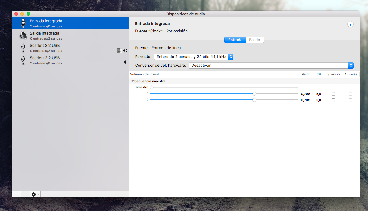Screen dimensions: 368x211
Task: Click USB icon of first Scarlett 2i2
Action: 23,48
